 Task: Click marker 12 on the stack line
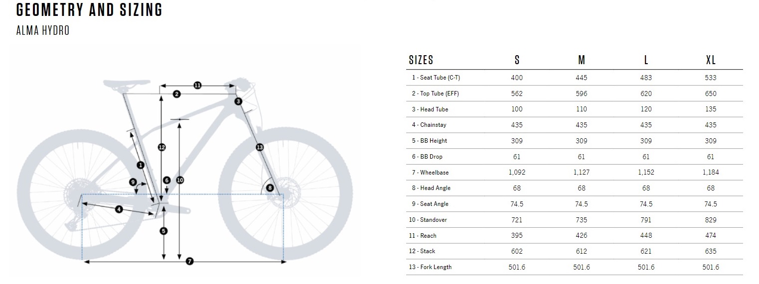pyautogui.click(x=161, y=147)
